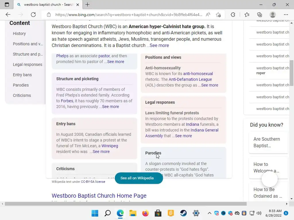
Task: Open the Extensions puzzle icon
Action: [x=233, y=15]
